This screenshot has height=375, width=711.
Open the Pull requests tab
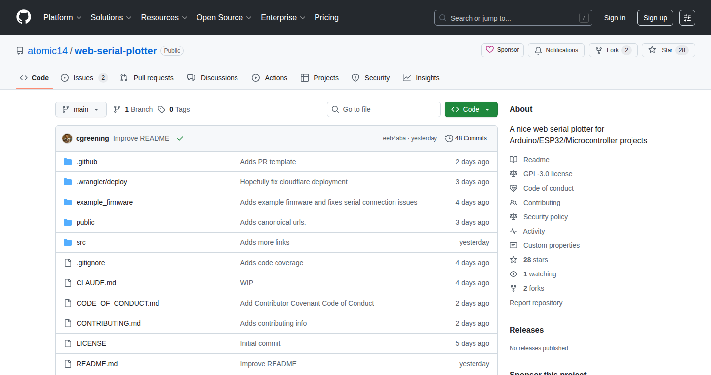(147, 78)
